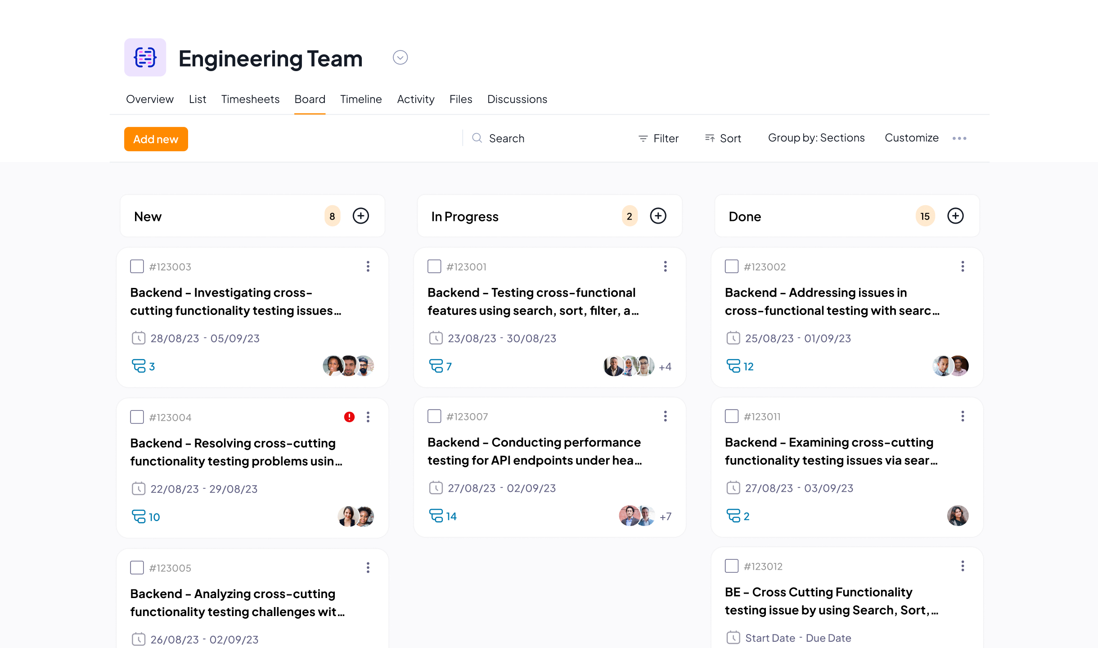Image resolution: width=1098 pixels, height=648 pixels.
Task: Switch to the Activity tab
Action: [x=416, y=99]
